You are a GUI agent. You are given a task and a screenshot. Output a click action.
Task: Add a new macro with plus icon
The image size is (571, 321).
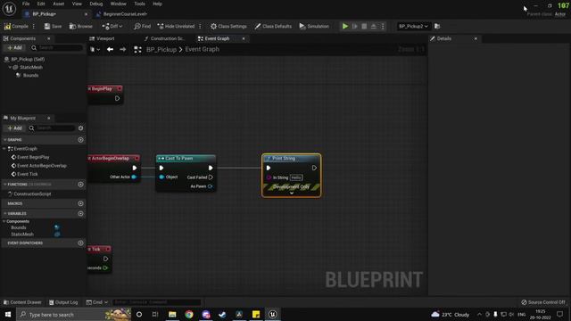(x=81, y=203)
